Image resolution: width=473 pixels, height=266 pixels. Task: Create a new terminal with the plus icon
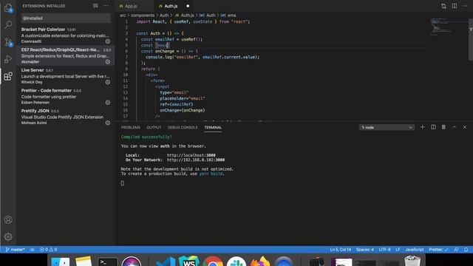[422, 127]
